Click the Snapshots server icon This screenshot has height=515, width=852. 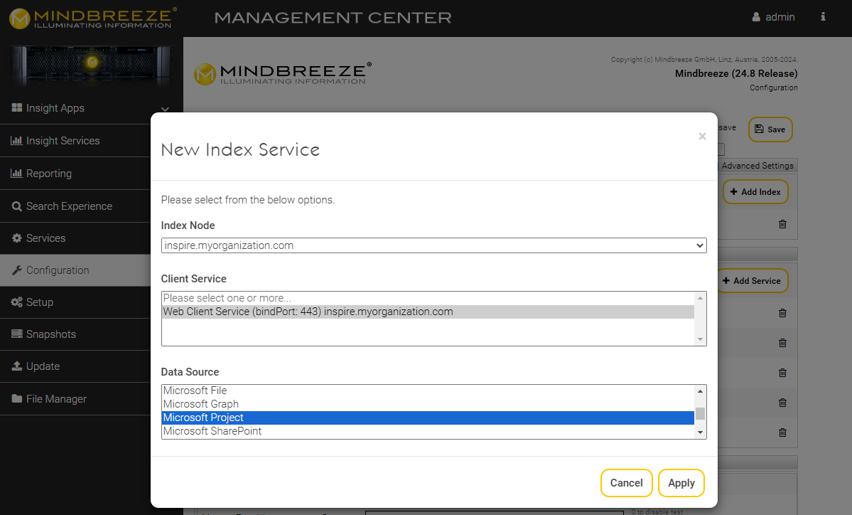pos(17,334)
